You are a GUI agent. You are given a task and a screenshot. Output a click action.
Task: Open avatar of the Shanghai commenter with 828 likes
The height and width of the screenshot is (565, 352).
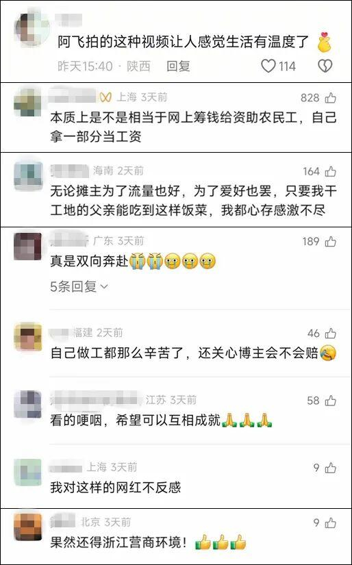tap(28, 102)
